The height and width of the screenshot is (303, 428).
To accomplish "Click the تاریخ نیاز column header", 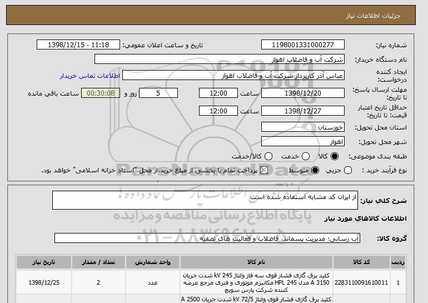I will click(44, 262).
